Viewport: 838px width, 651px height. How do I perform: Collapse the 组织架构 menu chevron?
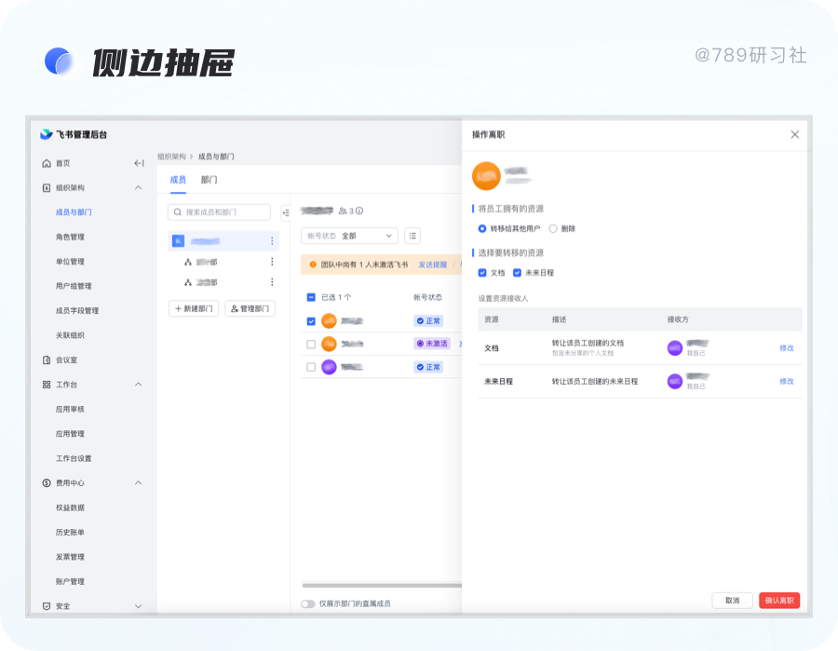(139, 187)
